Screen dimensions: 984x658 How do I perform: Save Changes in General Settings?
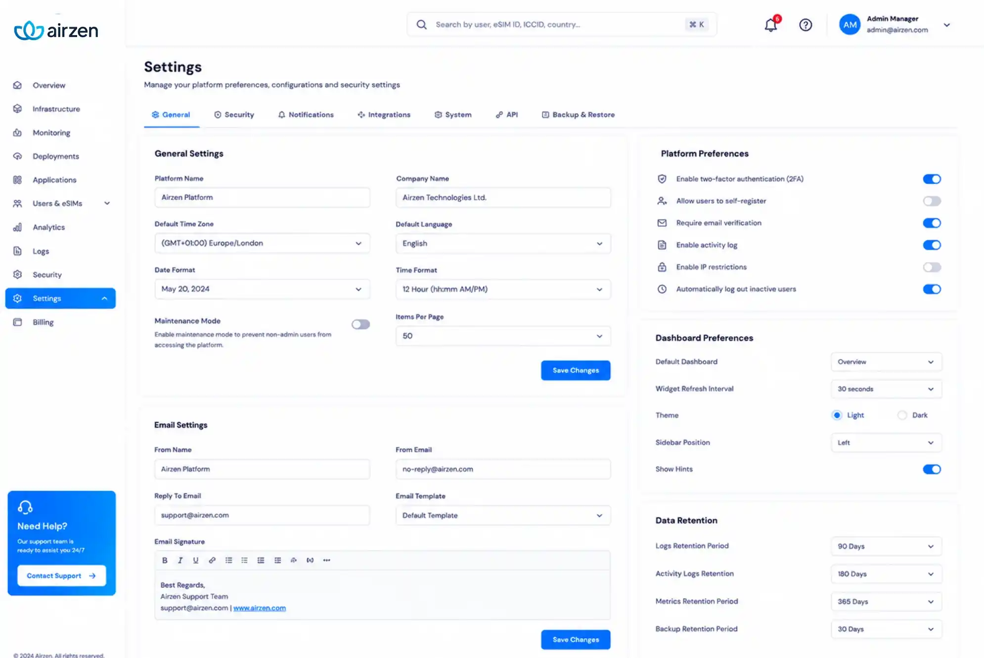pos(576,370)
